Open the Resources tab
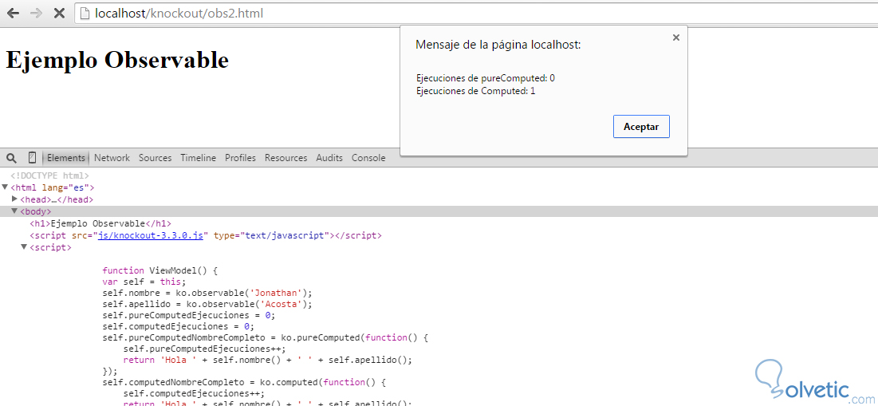878x406 pixels. (286, 158)
